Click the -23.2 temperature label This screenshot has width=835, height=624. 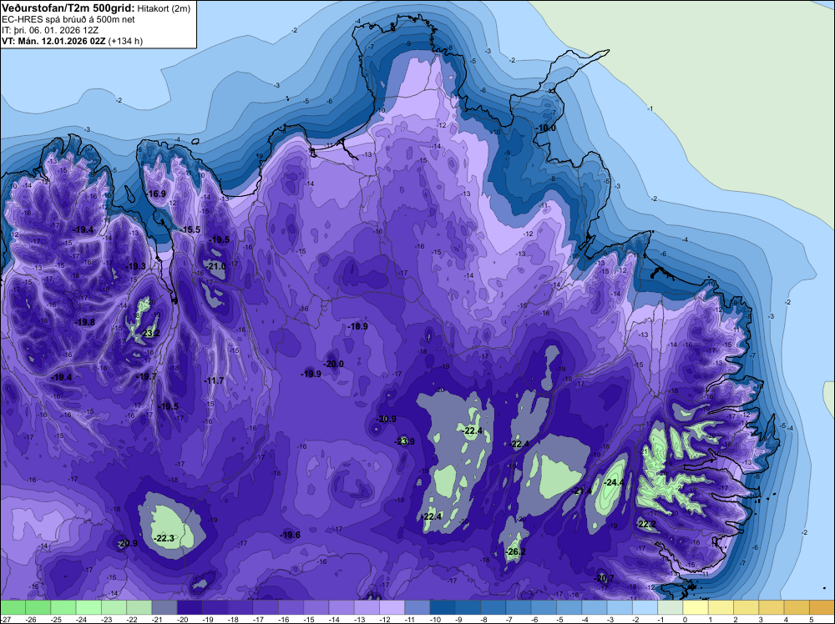pyautogui.click(x=149, y=334)
